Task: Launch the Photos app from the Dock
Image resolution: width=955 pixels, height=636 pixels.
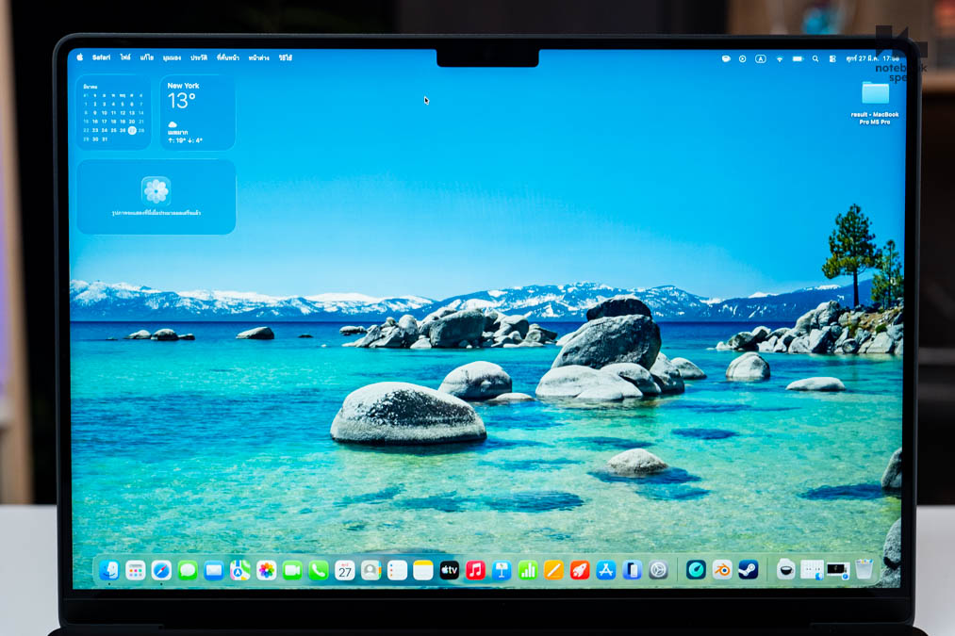Action: point(265,570)
